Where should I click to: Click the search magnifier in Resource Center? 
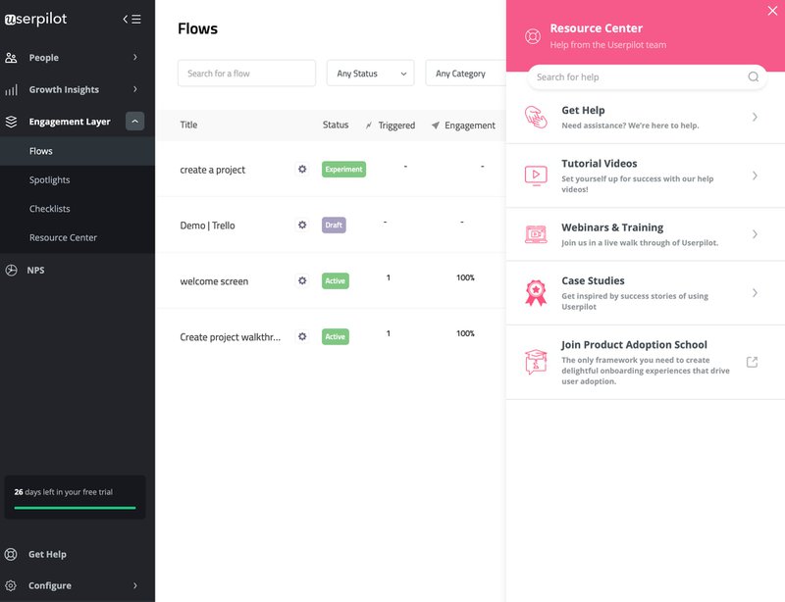point(753,75)
